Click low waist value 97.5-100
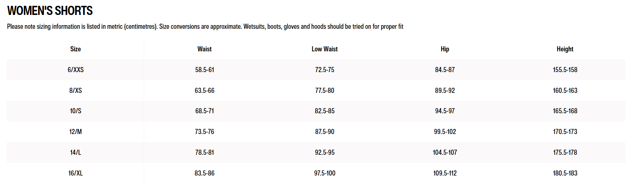Image resolution: width=644 pixels, height=189 pixels. 324,173
